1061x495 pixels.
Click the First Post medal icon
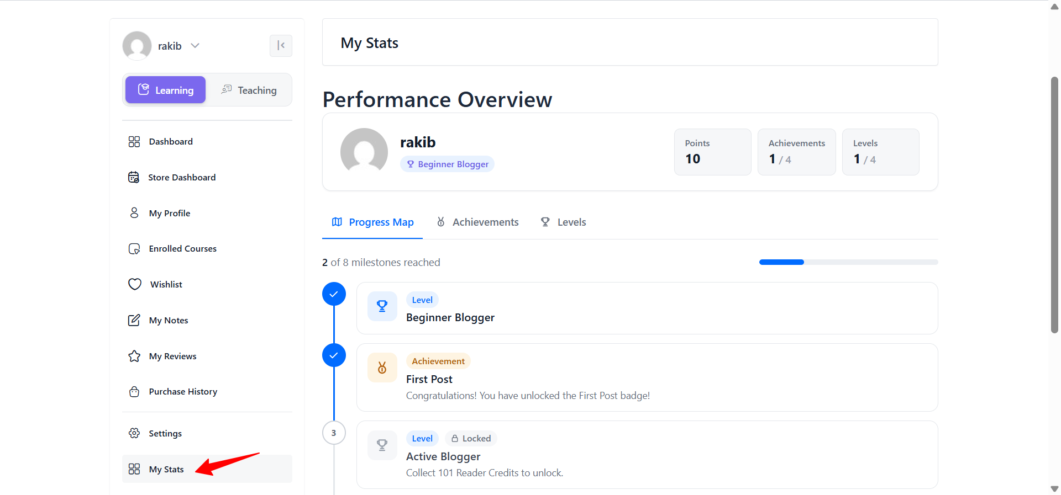click(382, 368)
